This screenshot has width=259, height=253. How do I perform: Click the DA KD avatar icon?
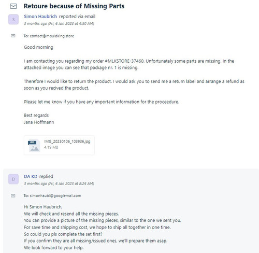tap(13, 179)
